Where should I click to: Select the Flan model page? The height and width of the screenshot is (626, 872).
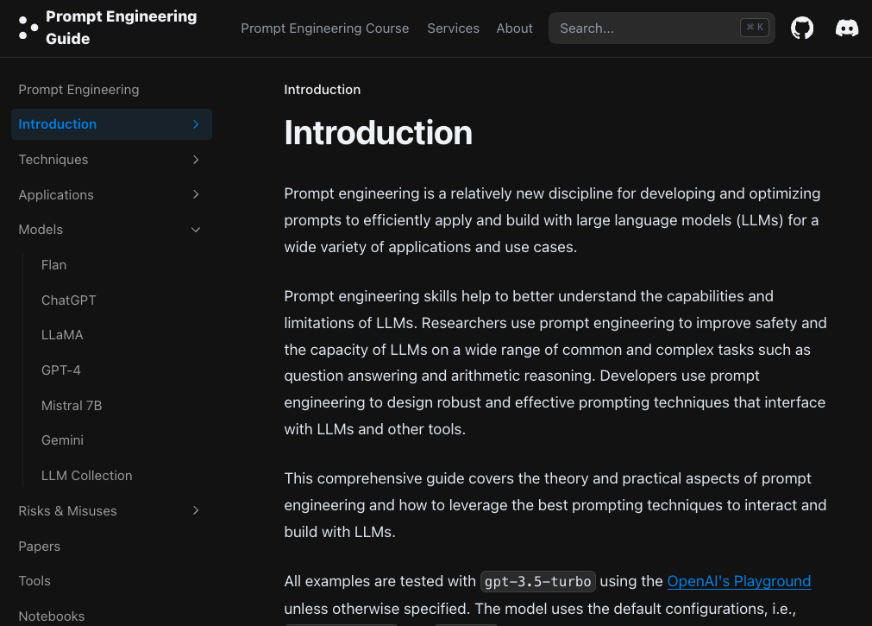(x=54, y=265)
